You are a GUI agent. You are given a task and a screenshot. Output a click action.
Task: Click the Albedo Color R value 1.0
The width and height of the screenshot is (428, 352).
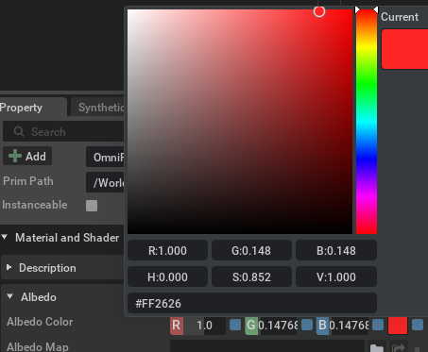(205, 326)
